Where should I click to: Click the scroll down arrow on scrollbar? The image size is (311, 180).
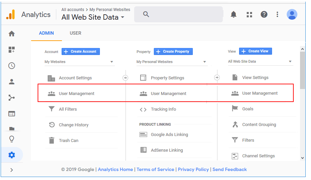click(302, 158)
